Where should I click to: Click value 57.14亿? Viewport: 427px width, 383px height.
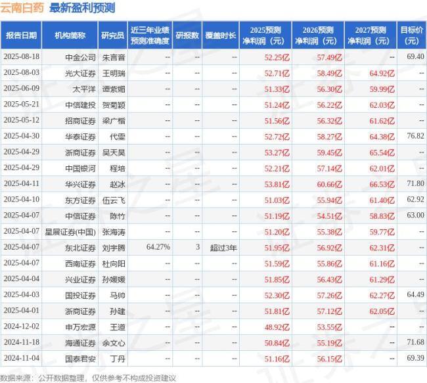tap(330, 168)
